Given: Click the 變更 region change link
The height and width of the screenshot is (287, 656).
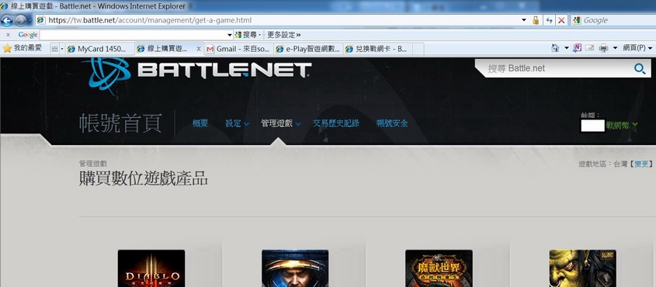Looking at the screenshot, I should tap(641, 164).
